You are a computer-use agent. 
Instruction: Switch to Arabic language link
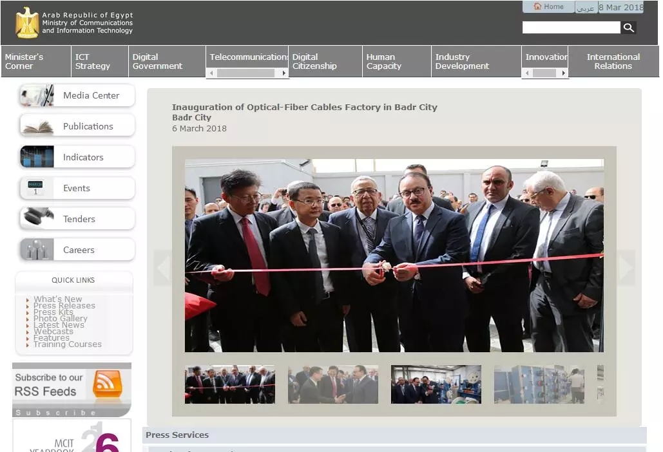[586, 8]
